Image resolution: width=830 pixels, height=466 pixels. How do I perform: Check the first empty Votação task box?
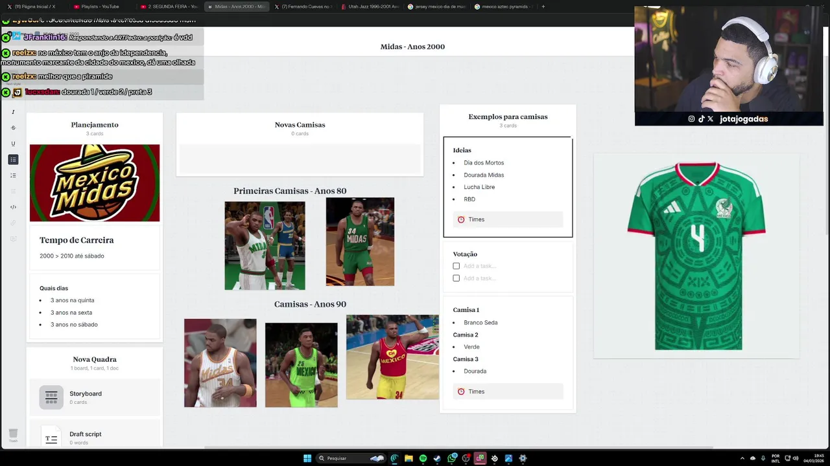click(456, 266)
